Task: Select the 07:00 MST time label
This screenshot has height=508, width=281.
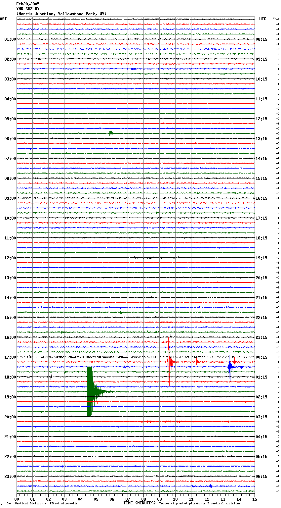Action: 10,159
